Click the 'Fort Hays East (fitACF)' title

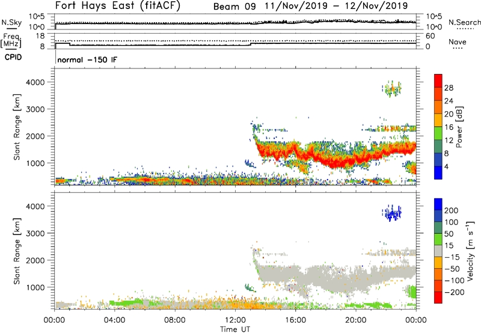(118, 6)
